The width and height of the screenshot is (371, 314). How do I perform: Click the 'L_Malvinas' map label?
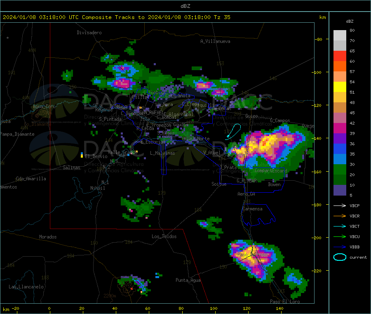tap(162, 153)
